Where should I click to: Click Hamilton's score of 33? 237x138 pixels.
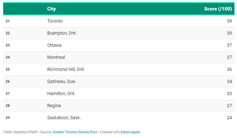pos(229,93)
